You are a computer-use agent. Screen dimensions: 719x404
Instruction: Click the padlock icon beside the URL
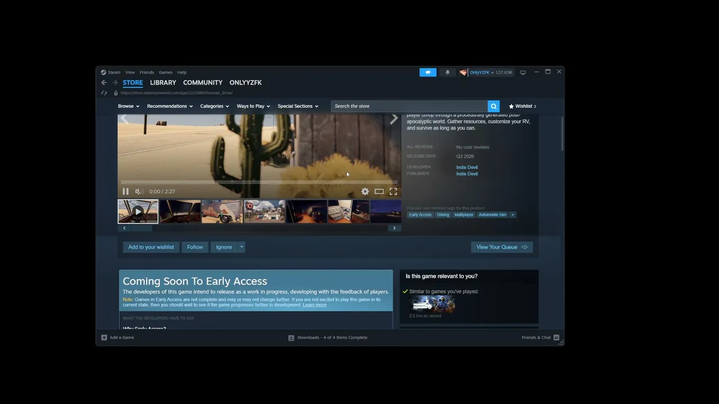tap(116, 93)
